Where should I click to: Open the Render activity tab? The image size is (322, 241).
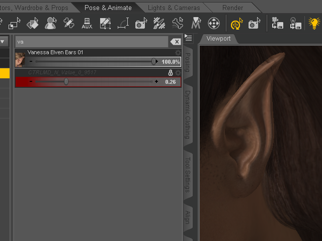pos(232,8)
